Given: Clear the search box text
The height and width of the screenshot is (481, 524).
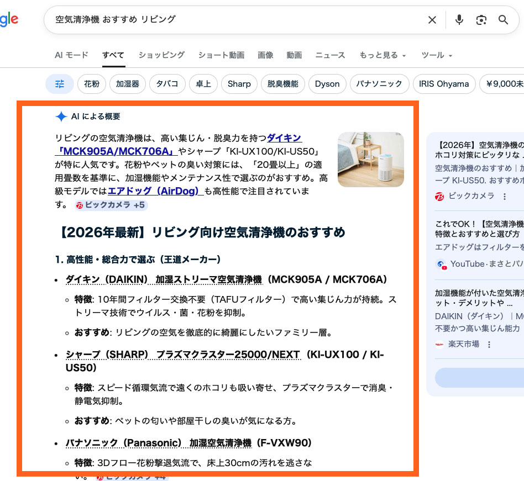Looking at the screenshot, I should point(432,20).
